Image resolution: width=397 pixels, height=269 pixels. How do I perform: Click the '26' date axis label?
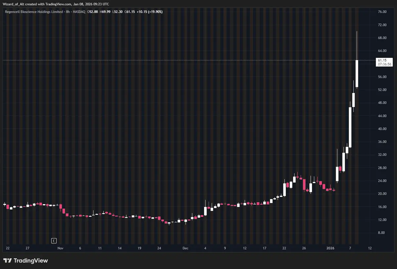(304, 248)
